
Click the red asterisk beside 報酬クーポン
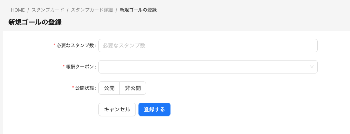click(64, 67)
